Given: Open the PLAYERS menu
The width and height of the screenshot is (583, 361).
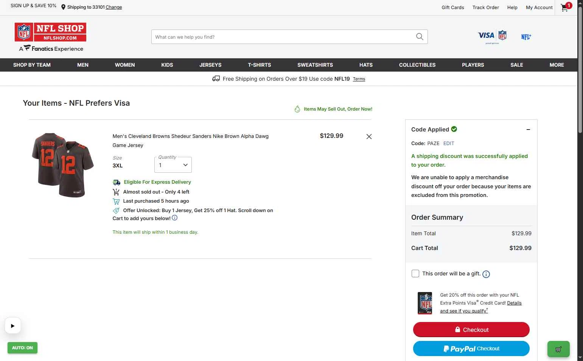Looking at the screenshot, I should point(473,65).
